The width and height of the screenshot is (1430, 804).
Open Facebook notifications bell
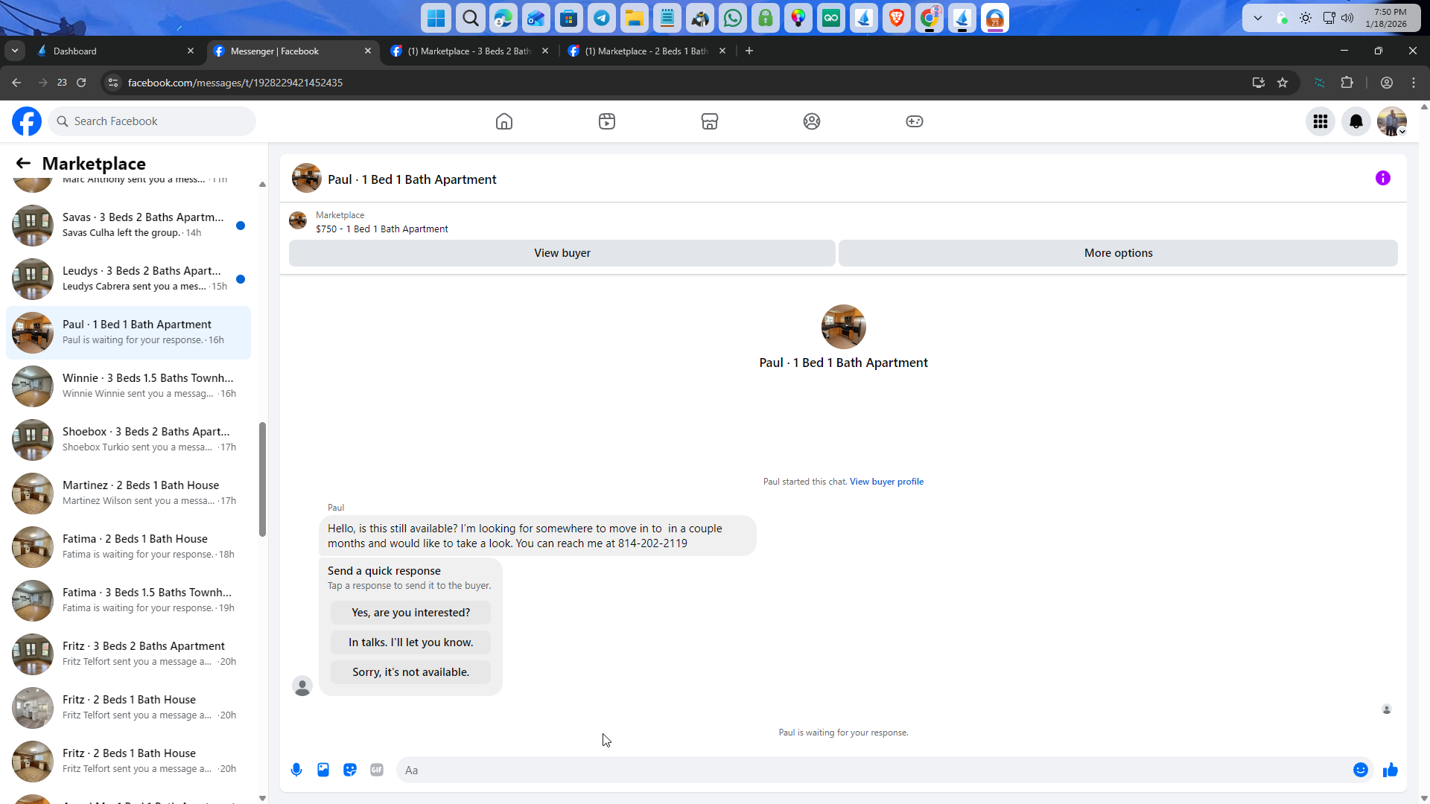tap(1356, 121)
